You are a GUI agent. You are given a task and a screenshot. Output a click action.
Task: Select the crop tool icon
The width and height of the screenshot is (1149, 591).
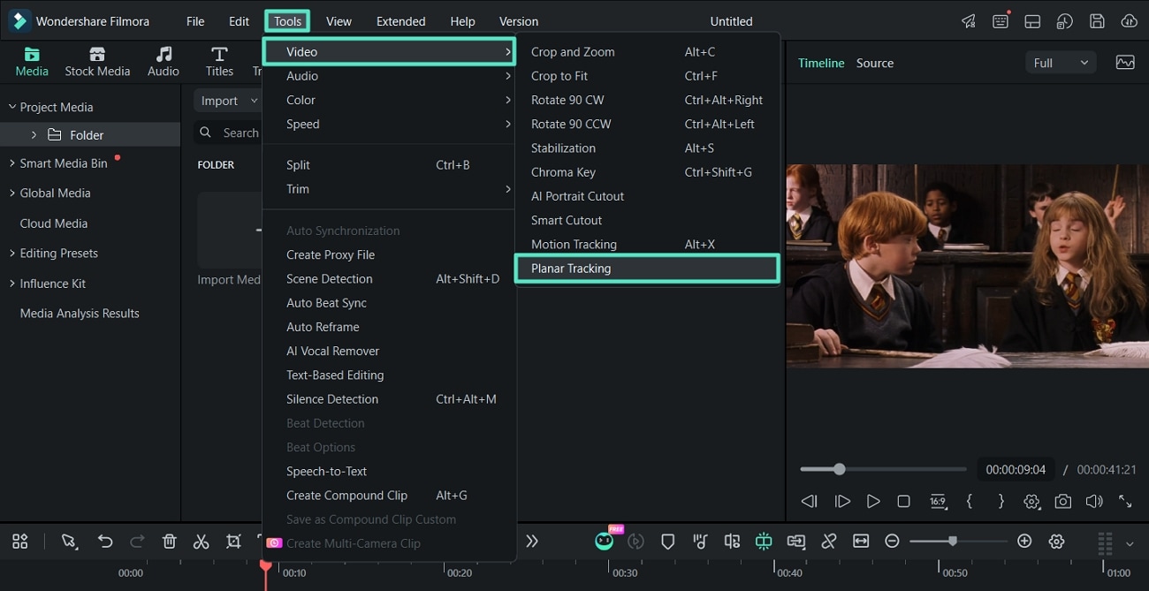point(233,542)
